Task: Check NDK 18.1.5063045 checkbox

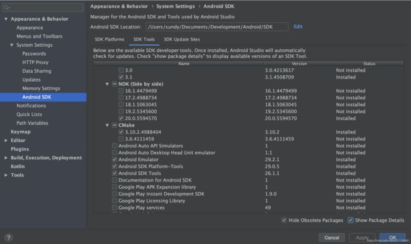Action: pyautogui.click(x=121, y=104)
